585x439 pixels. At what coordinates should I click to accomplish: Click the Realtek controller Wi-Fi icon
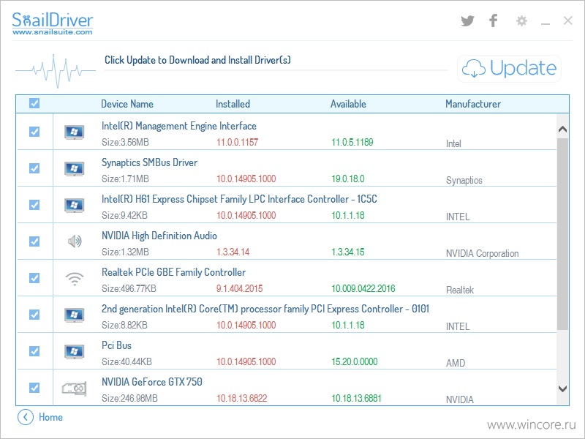click(75, 279)
